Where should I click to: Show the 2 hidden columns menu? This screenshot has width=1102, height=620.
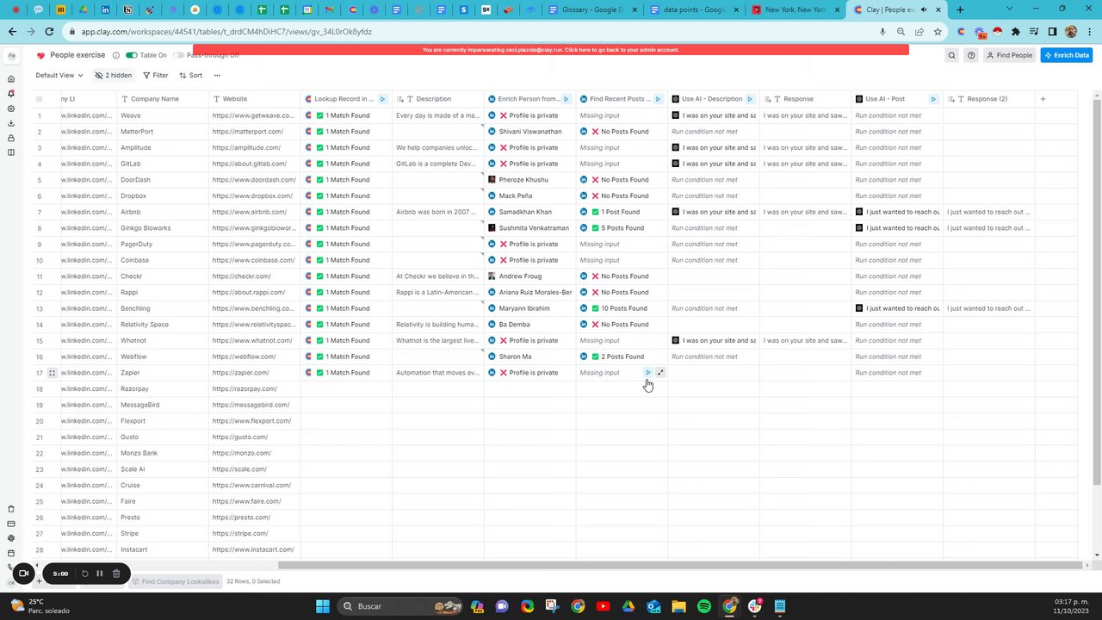[x=114, y=75]
